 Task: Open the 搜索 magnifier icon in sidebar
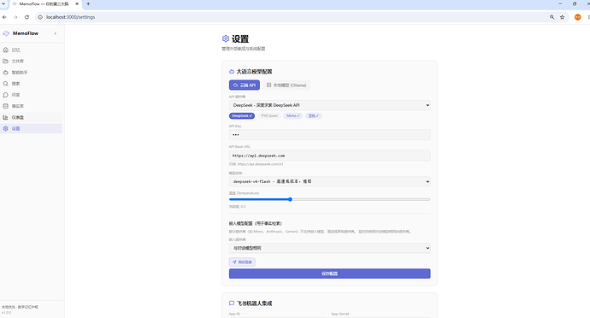click(x=6, y=84)
